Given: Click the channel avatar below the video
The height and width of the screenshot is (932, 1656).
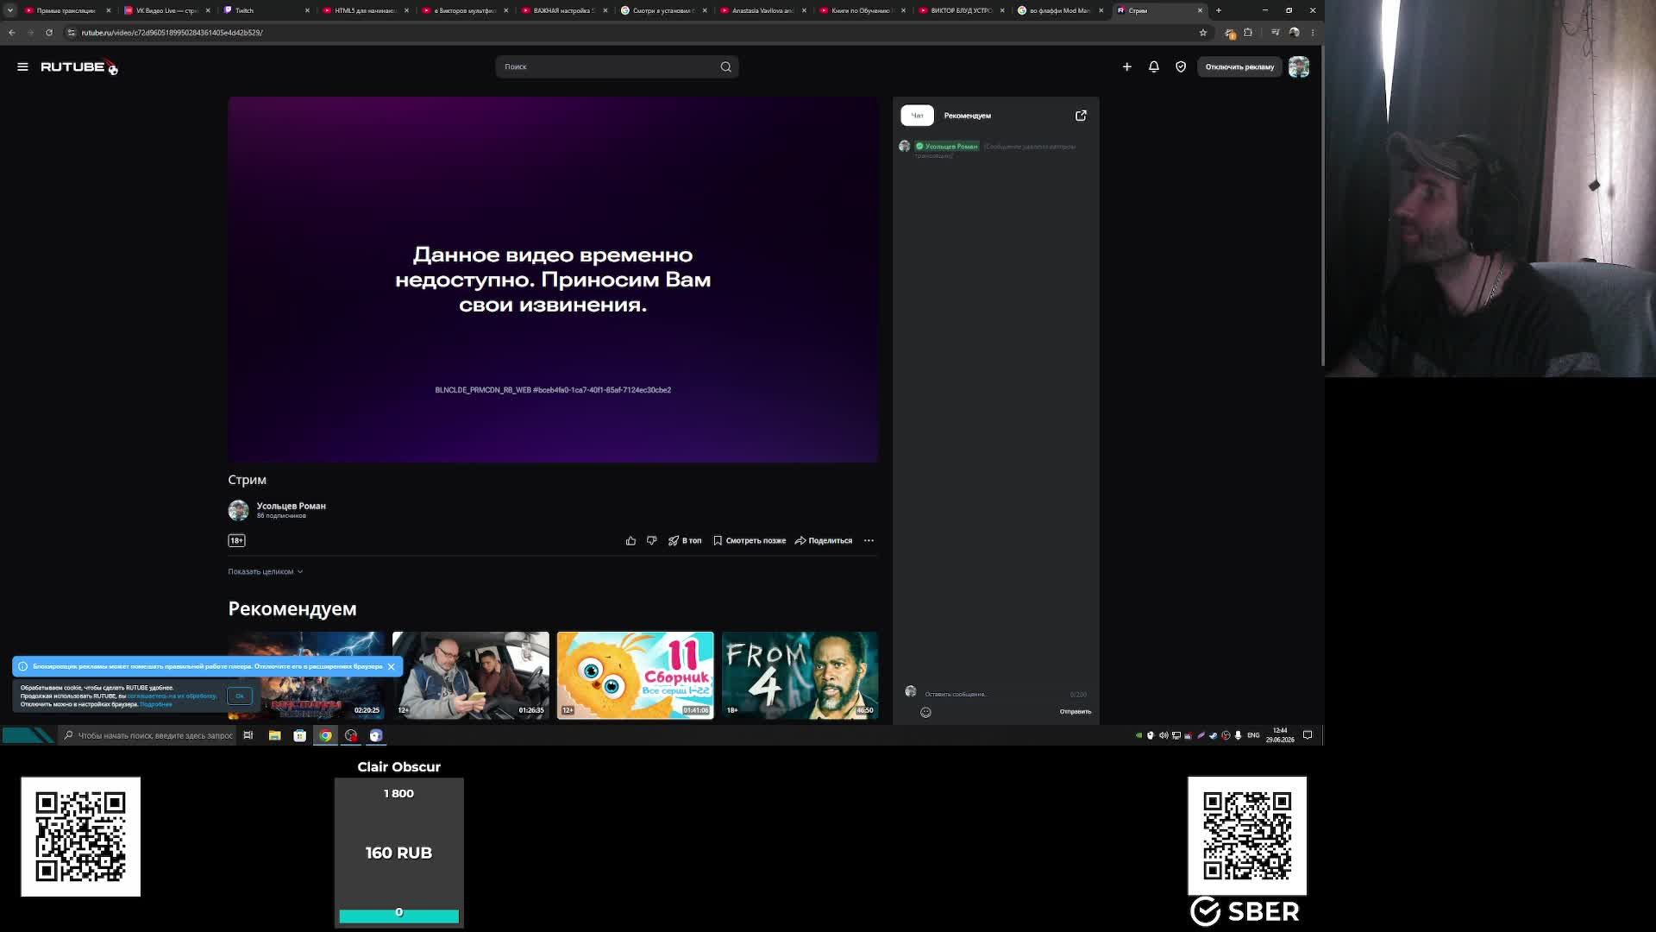Looking at the screenshot, I should [x=238, y=510].
